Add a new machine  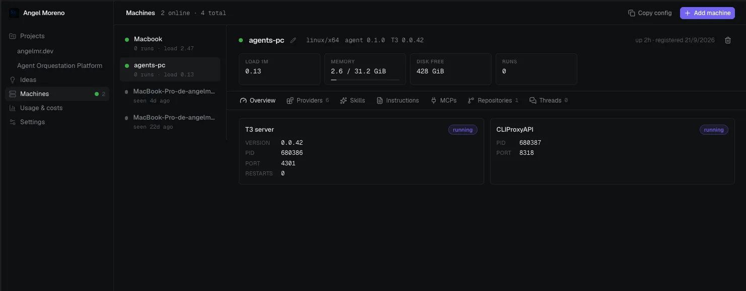707,13
